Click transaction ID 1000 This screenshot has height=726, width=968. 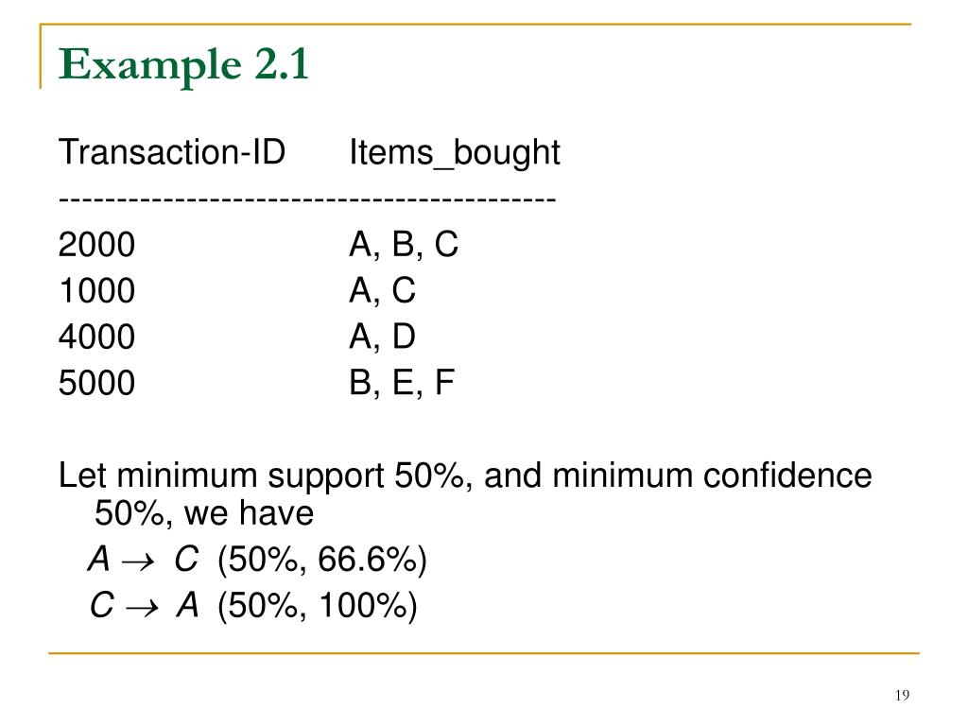[97, 290]
